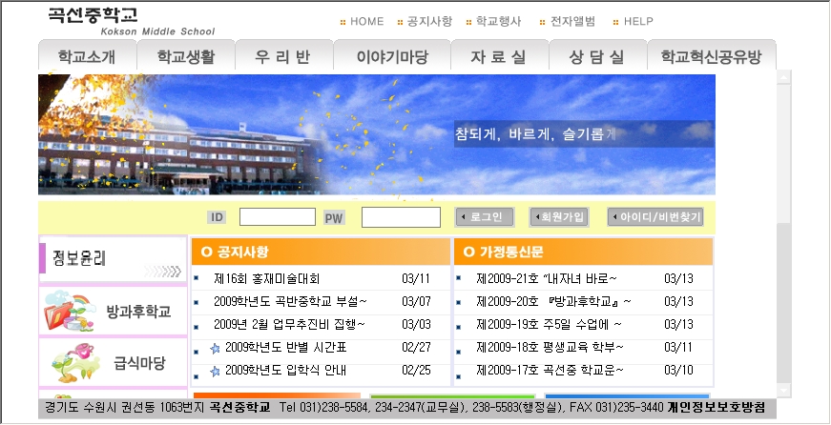Switch to the 자료실 menu tab
The width and height of the screenshot is (831, 425).
click(498, 56)
